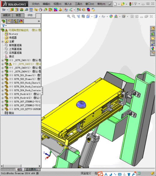
Task: Open the Hide/Show Items glasses dropdown
Action: coord(107,17)
